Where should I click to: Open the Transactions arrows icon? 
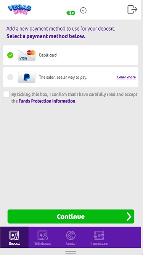click(x=99, y=236)
